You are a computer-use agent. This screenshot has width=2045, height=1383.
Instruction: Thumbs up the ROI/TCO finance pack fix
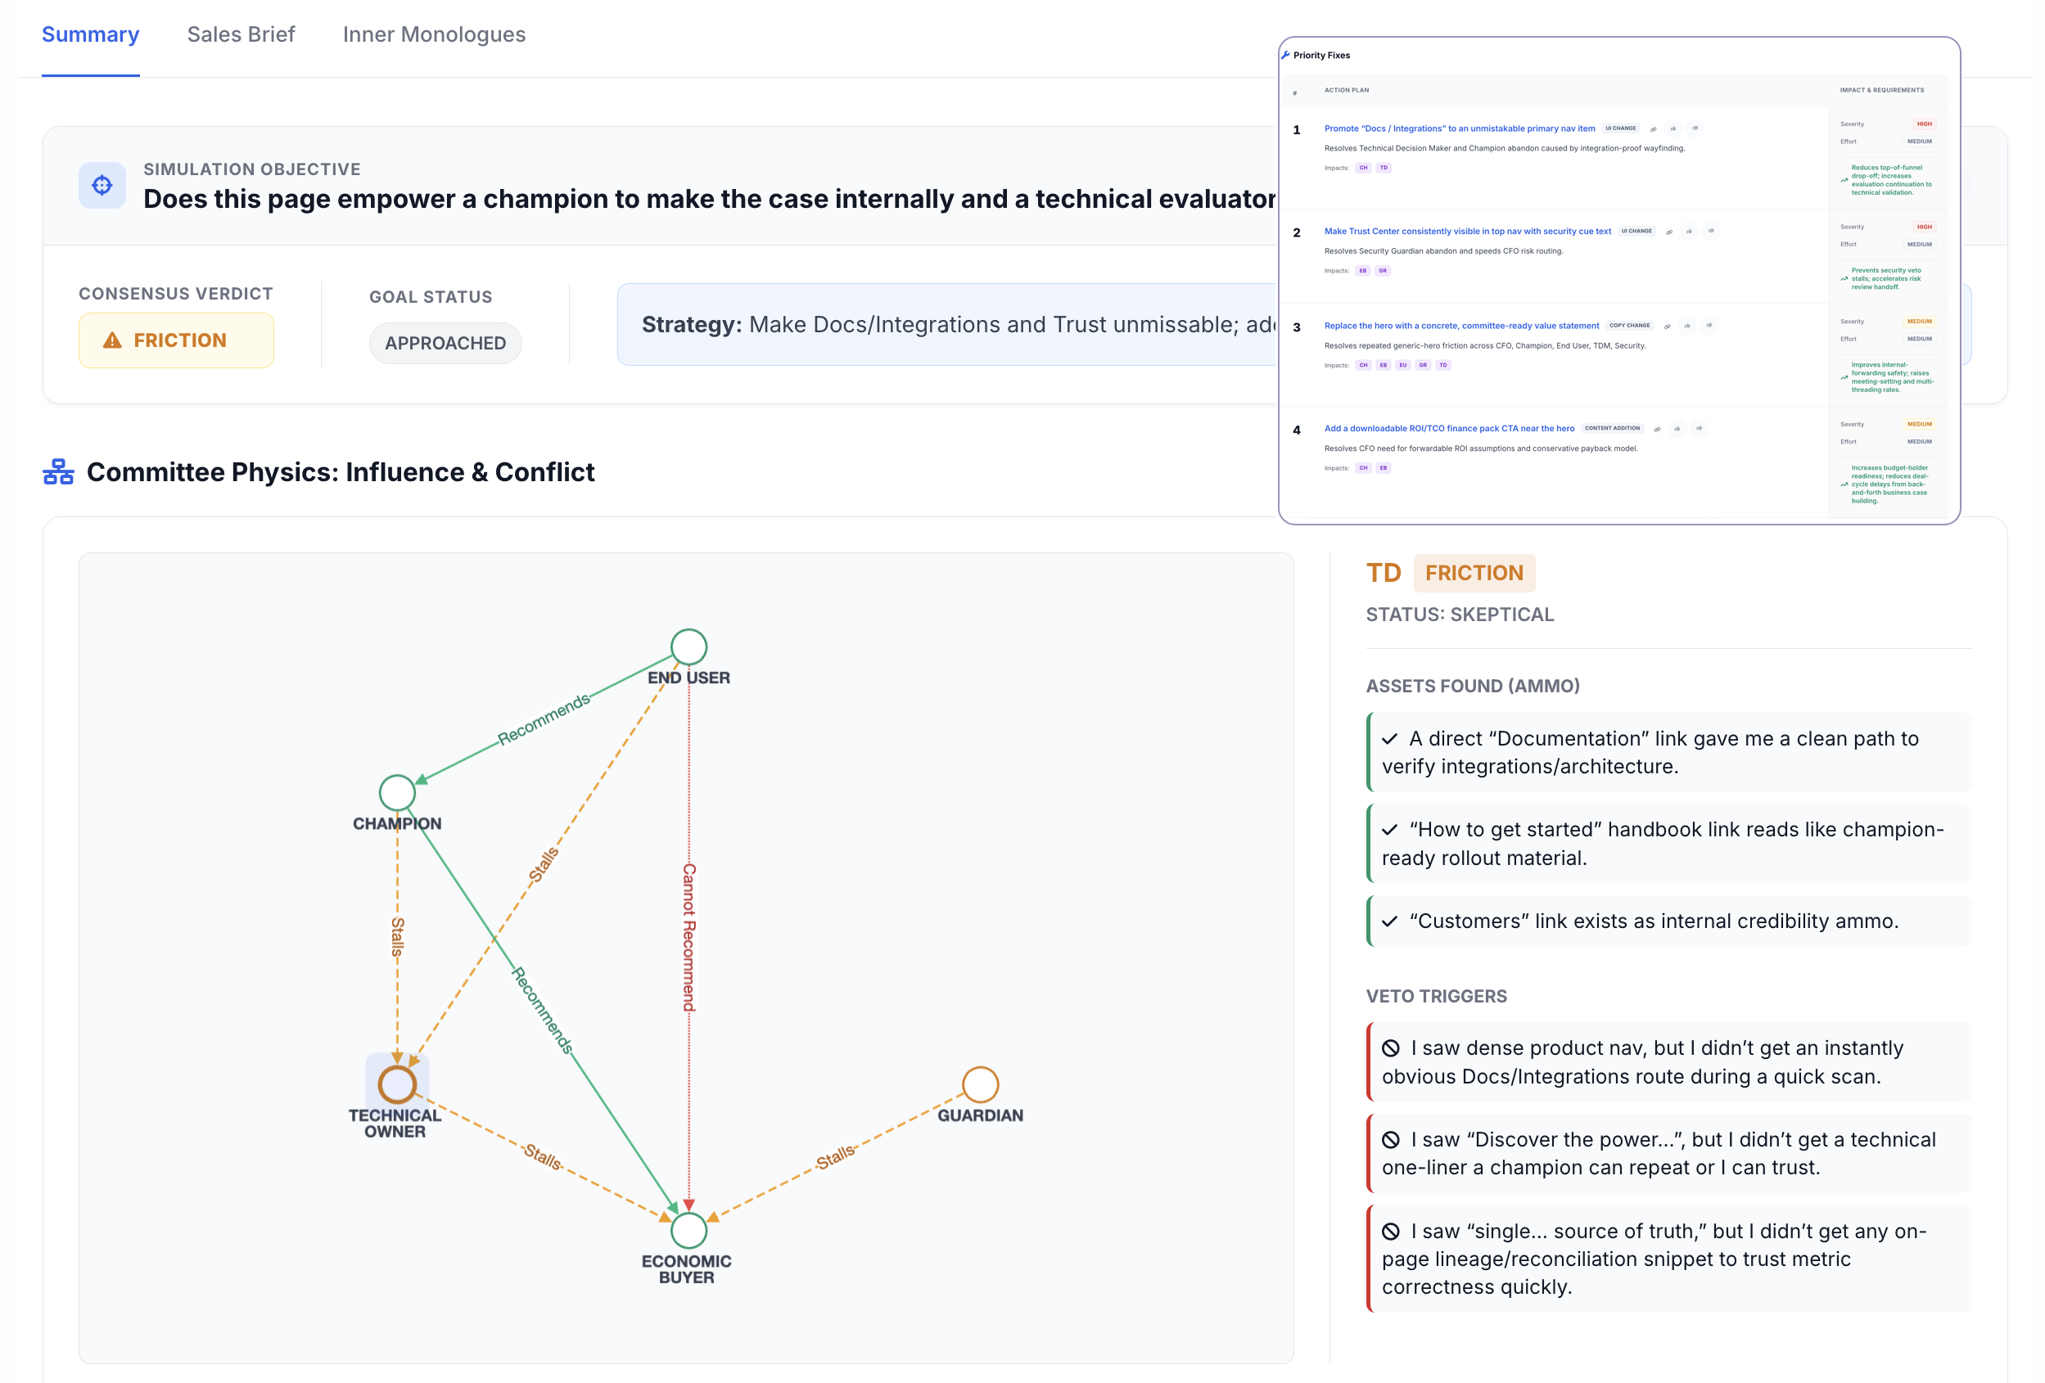coord(1677,430)
